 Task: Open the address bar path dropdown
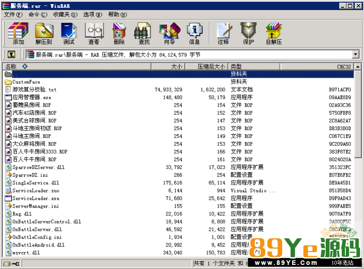click(x=355, y=55)
